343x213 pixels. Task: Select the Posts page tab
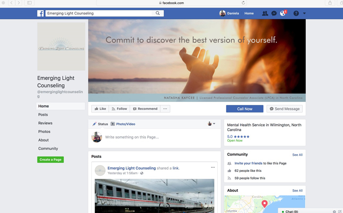(x=43, y=115)
